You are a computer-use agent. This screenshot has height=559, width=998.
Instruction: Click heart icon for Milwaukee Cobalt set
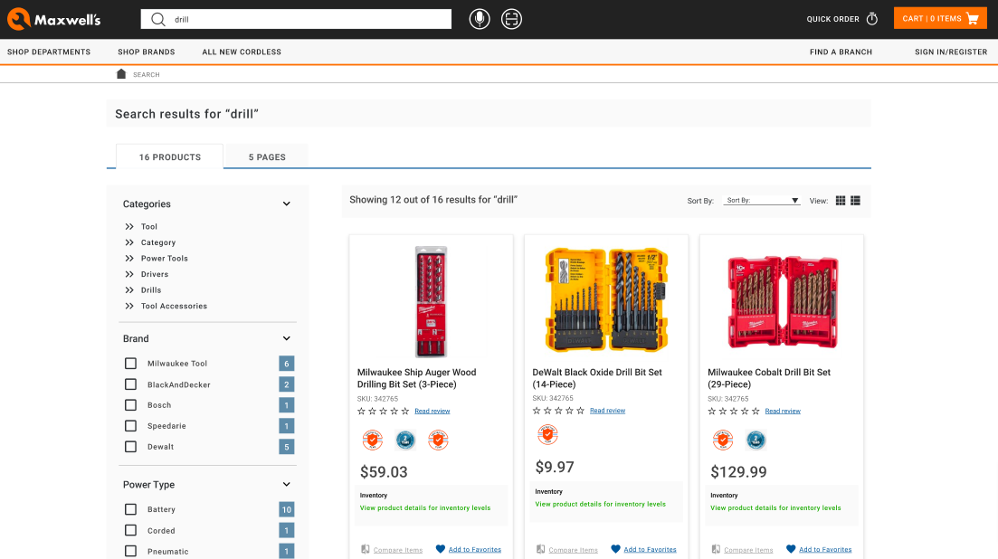coord(791,549)
